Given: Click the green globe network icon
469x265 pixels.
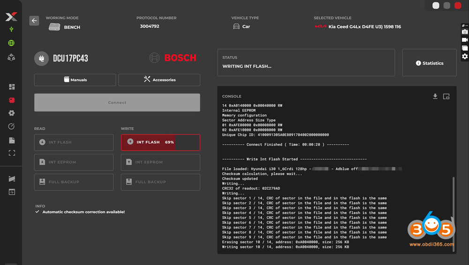Looking at the screenshot, I should tap(11, 43).
